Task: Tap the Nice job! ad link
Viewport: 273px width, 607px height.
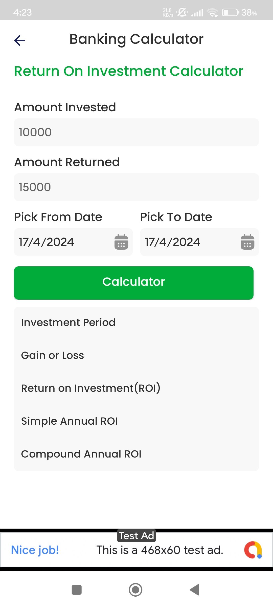Action: click(x=35, y=550)
